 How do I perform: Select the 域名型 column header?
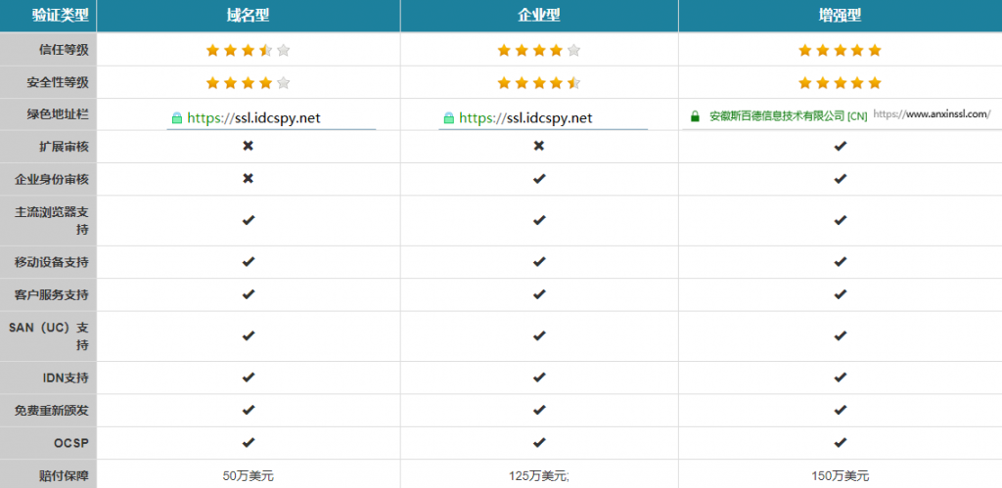point(248,16)
